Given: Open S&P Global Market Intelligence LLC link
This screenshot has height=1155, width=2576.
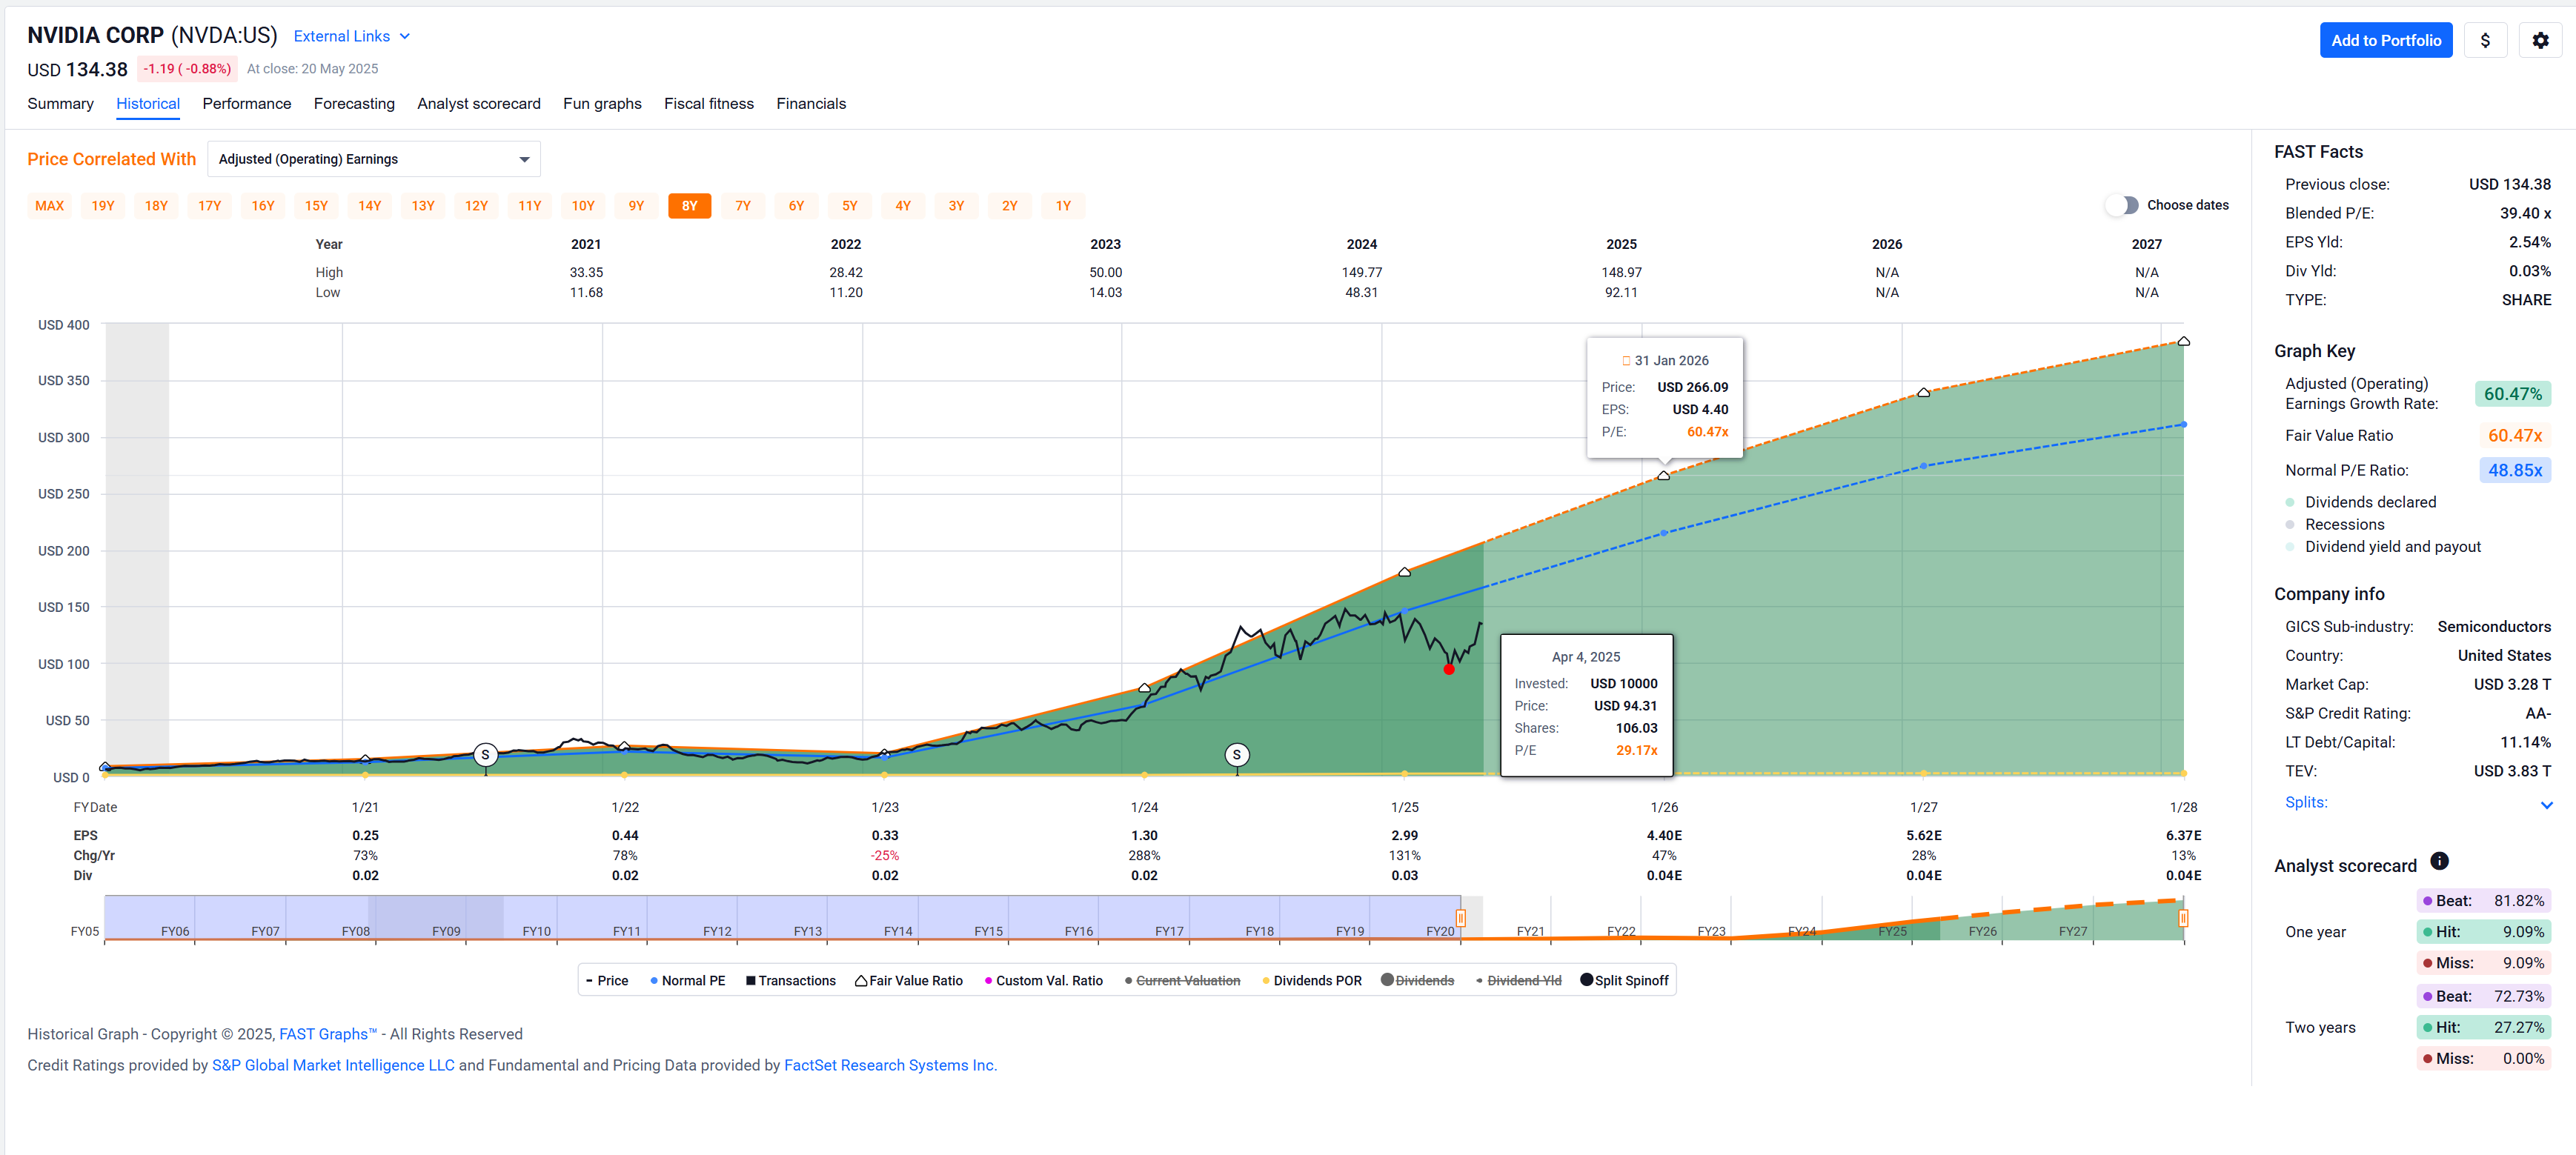Looking at the screenshot, I should 333,1065.
